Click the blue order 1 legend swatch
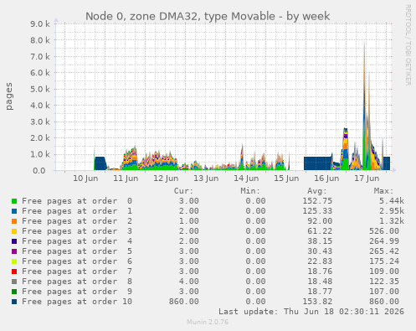The height and width of the screenshot is (331, 416). 14,211
